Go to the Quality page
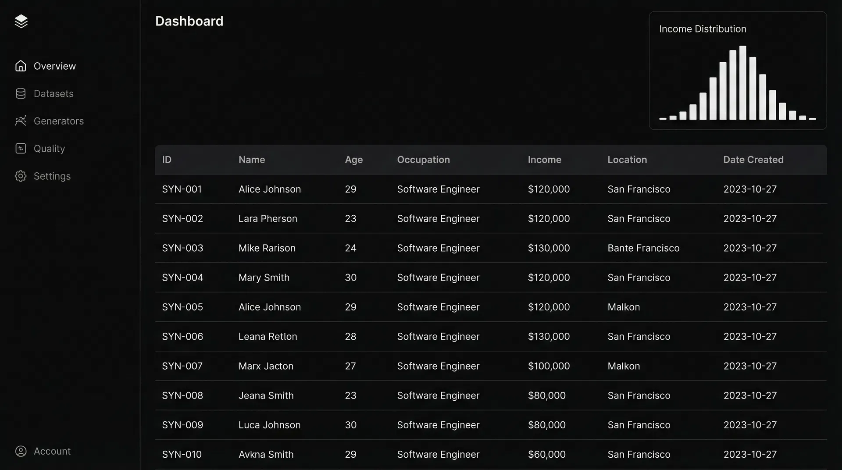842x470 pixels. (x=49, y=149)
